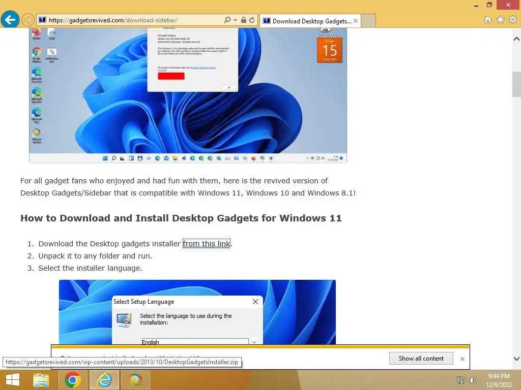Minimize the Internet Explorer window
The width and height of the screenshot is (521, 390).
click(x=476, y=5)
